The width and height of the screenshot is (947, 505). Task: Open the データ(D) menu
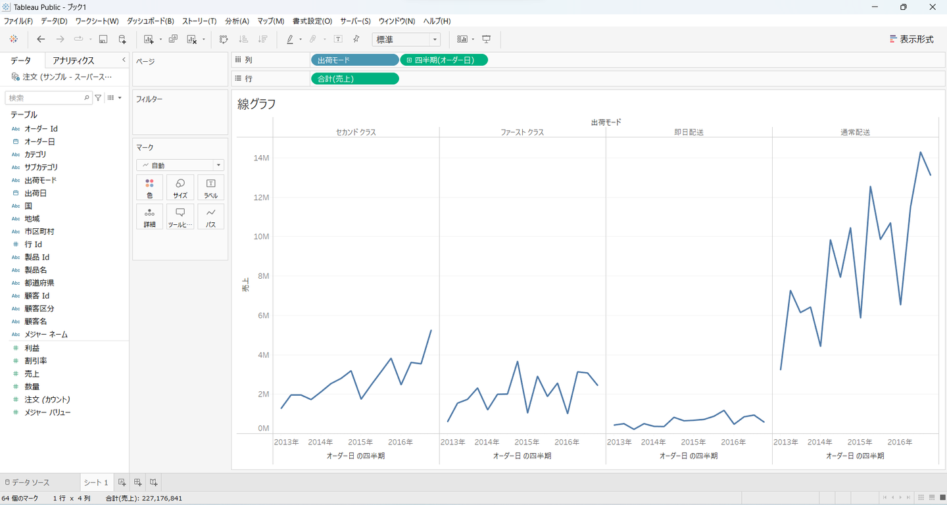point(54,21)
